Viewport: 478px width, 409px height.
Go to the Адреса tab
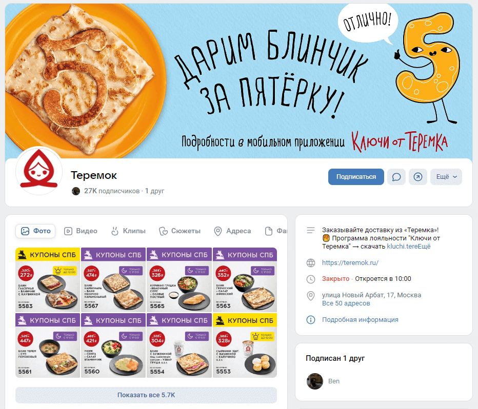tap(233, 231)
